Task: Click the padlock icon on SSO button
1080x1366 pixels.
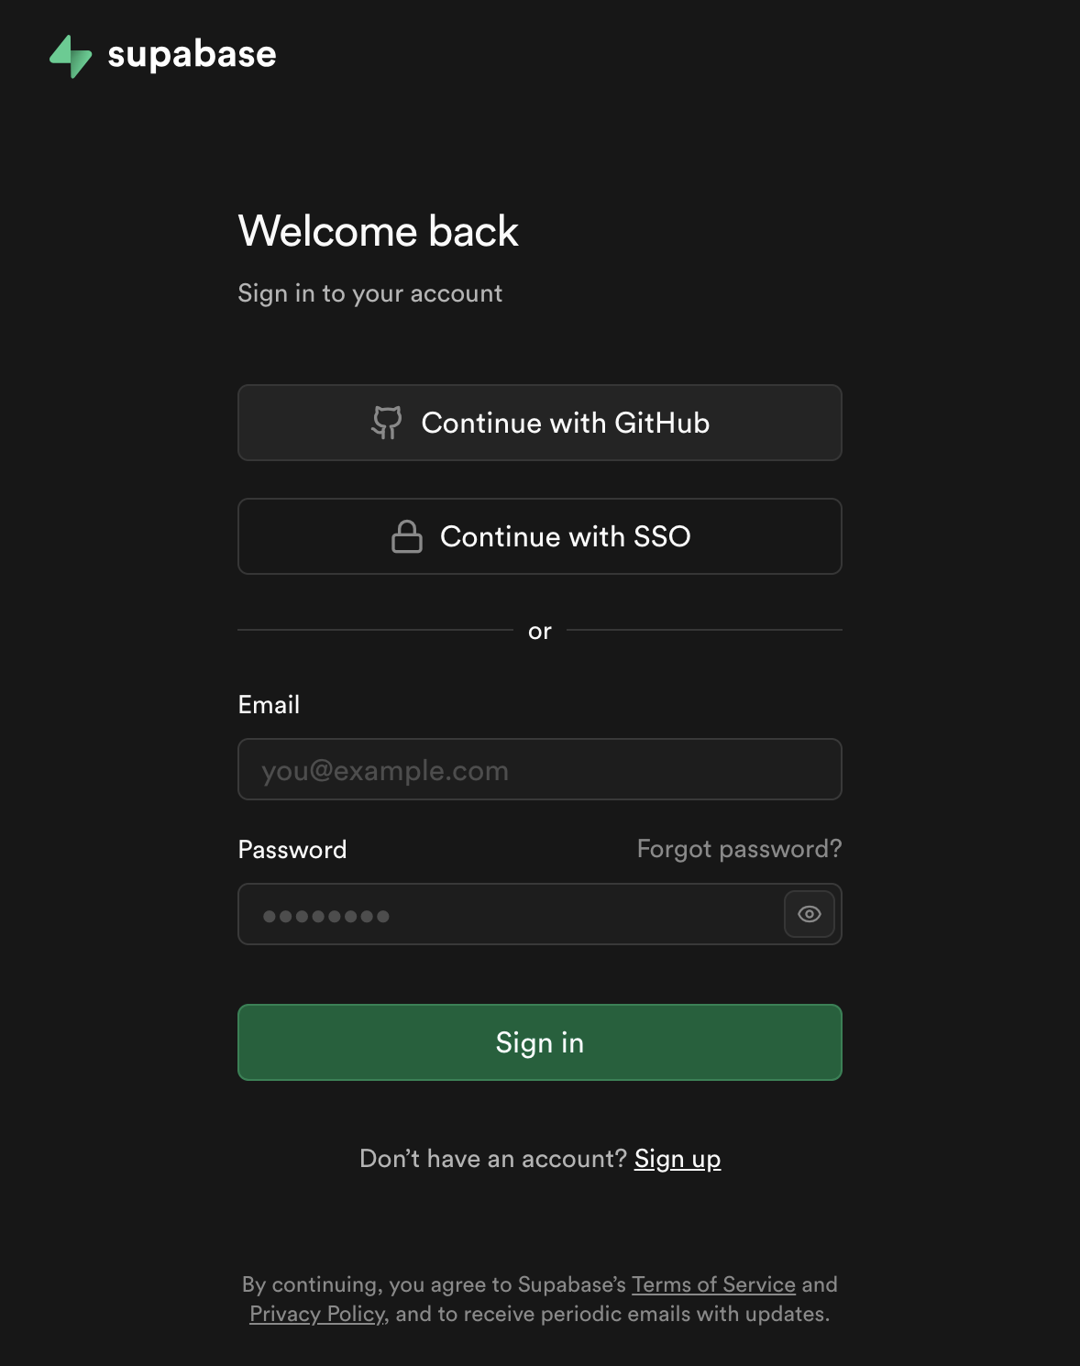Action: pyautogui.click(x=407, y=536)
